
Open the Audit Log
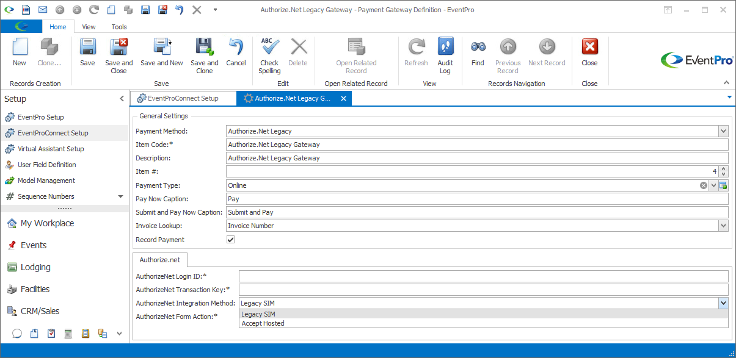(x=445, y=56)
